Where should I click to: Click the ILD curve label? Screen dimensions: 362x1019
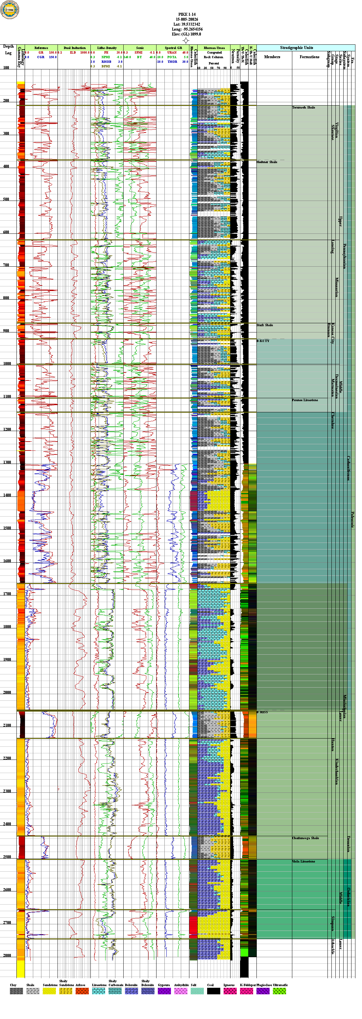[x=73, y=53]
